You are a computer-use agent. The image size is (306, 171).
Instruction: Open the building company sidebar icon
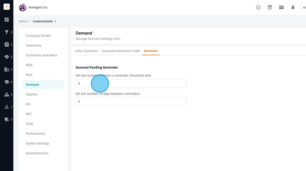coord(7,69)
